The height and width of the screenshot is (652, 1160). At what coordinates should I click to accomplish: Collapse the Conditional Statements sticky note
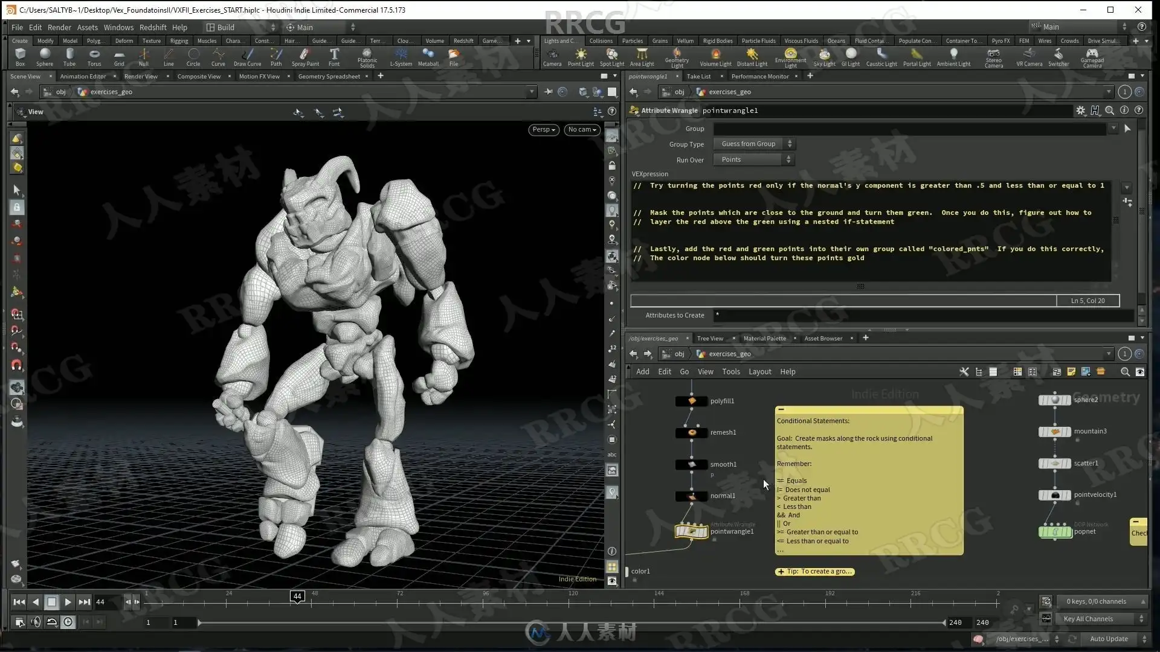(781, 410)
